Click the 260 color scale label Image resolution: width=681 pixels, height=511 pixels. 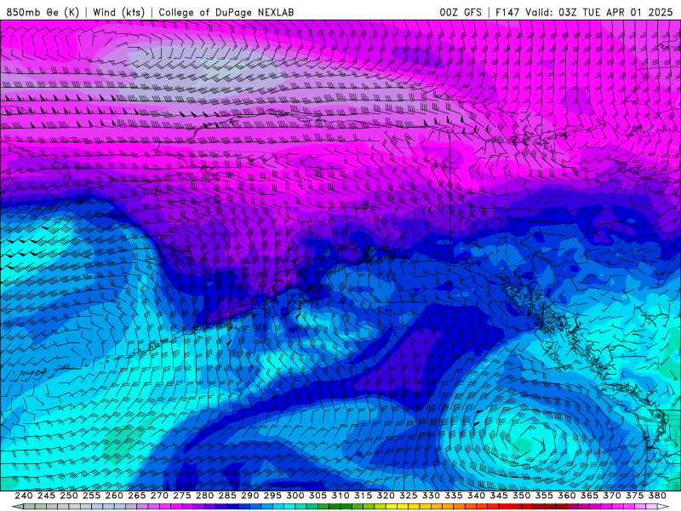[114, 496]
